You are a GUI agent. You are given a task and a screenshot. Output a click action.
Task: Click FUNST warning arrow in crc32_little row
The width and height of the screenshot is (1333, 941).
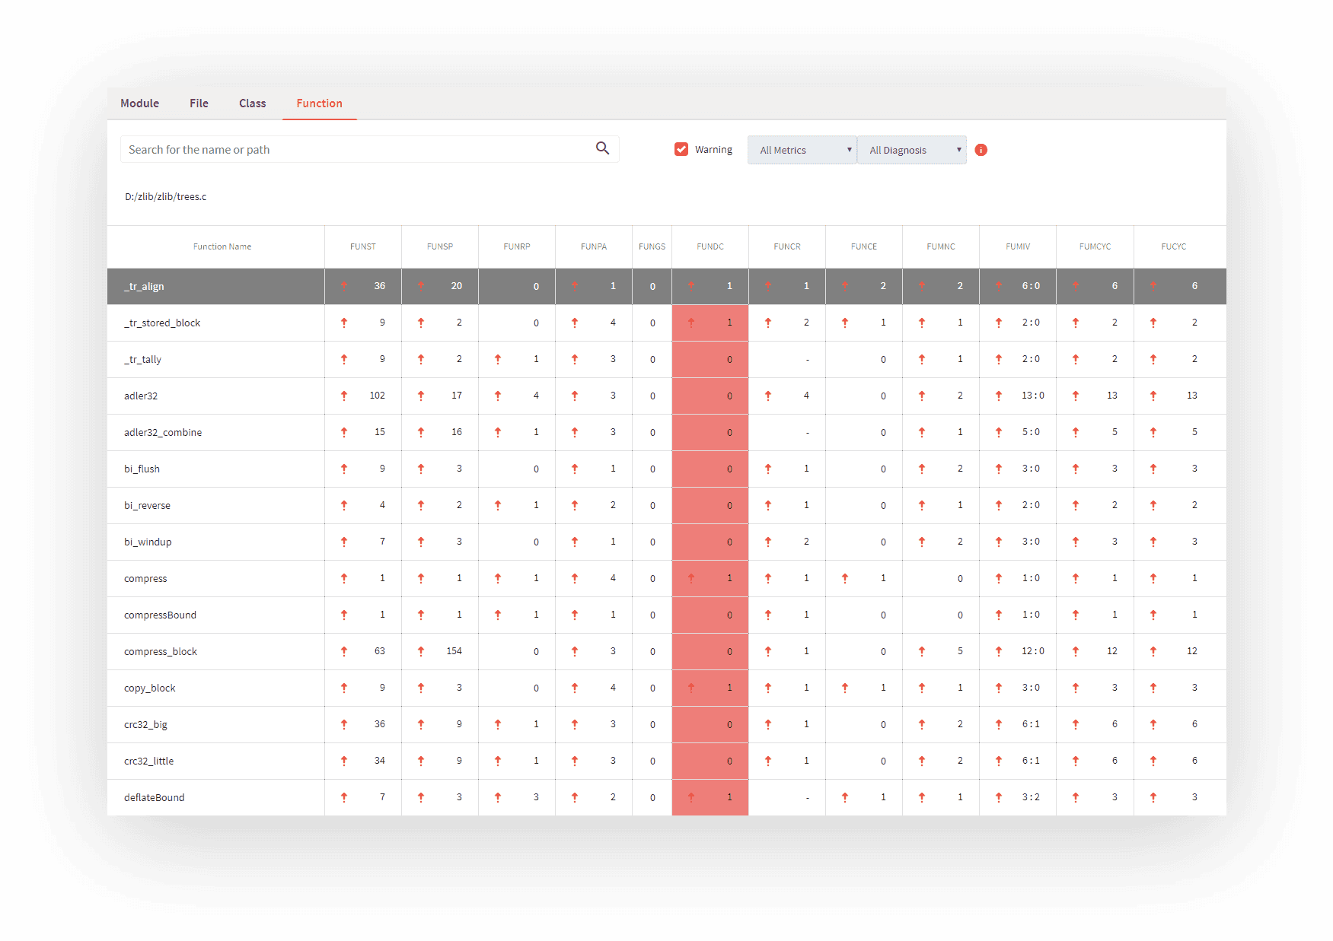point(344,761)
